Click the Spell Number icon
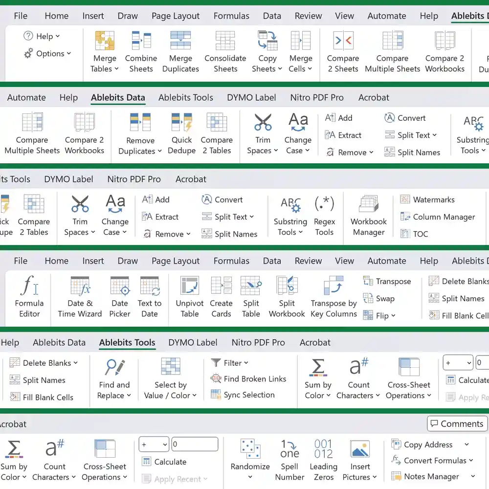 click(289, 460)
